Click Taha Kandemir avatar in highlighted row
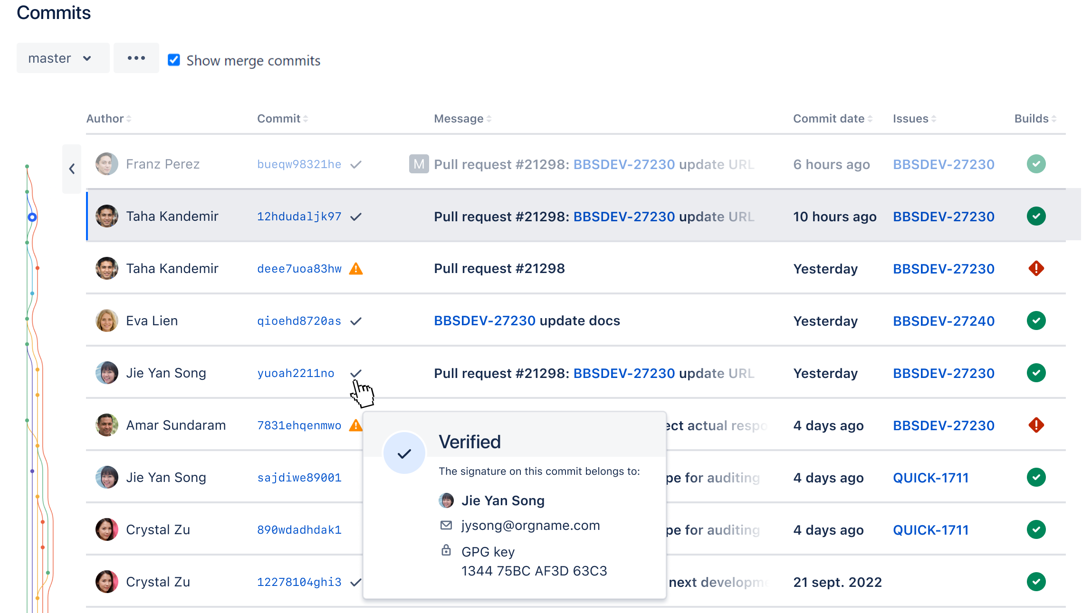Viewport: 1082px width, 613px height. [x=107, y=217]
